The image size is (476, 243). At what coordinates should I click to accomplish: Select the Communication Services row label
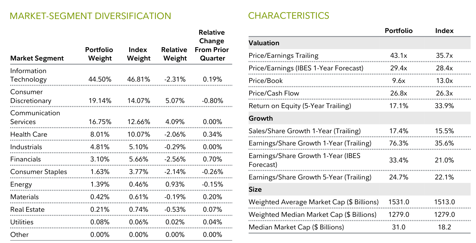[35, 117]
